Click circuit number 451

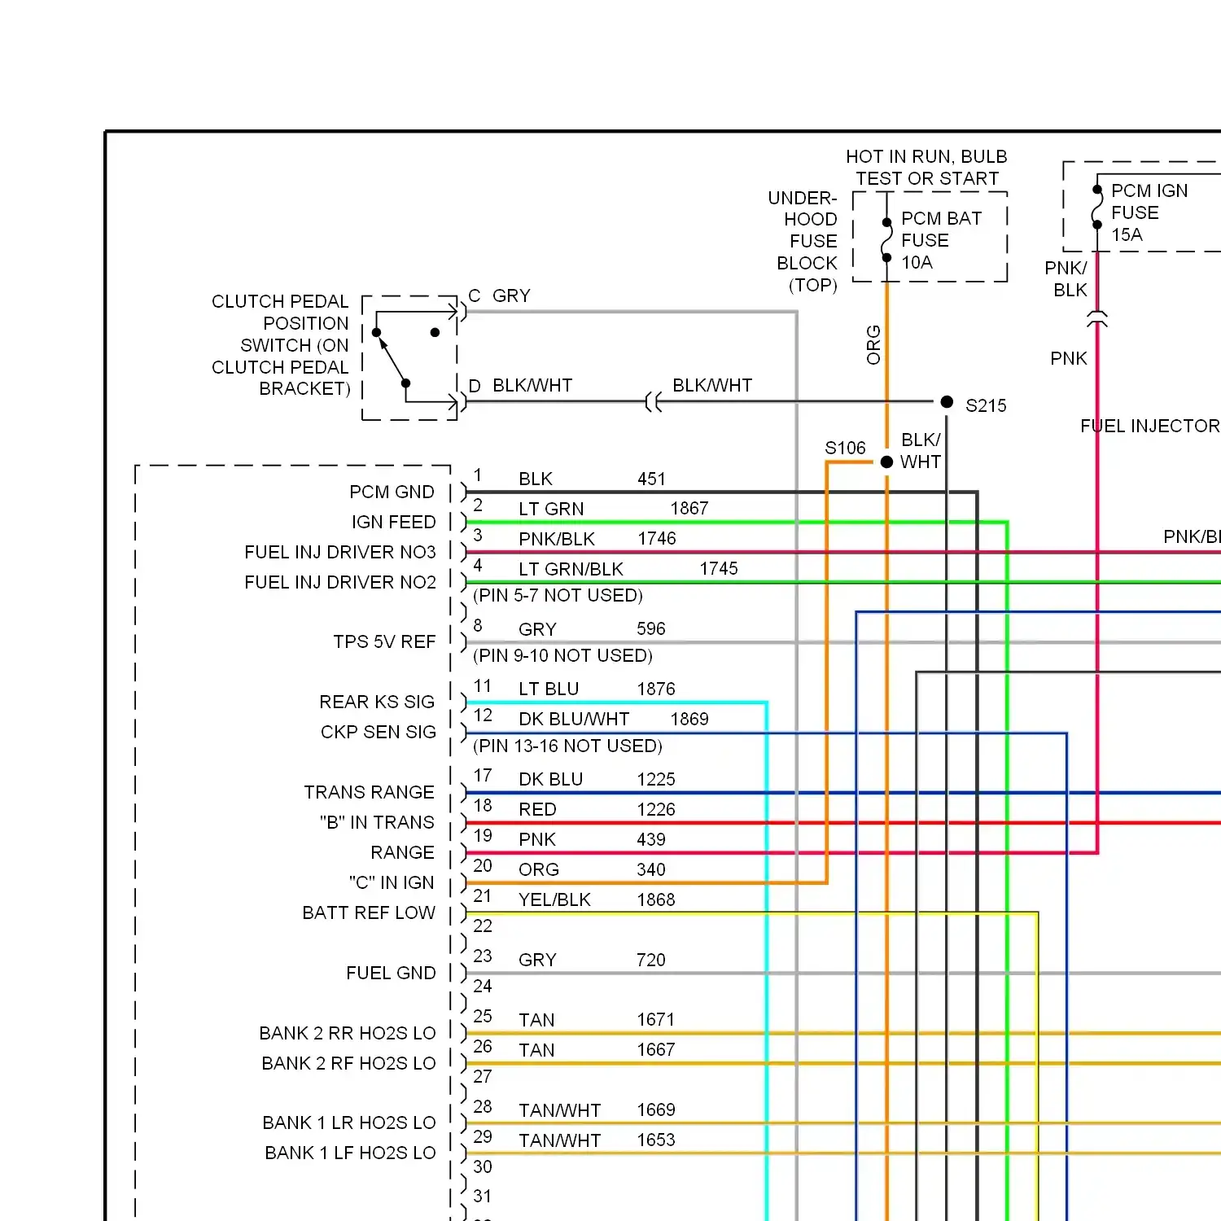[651, 479]
